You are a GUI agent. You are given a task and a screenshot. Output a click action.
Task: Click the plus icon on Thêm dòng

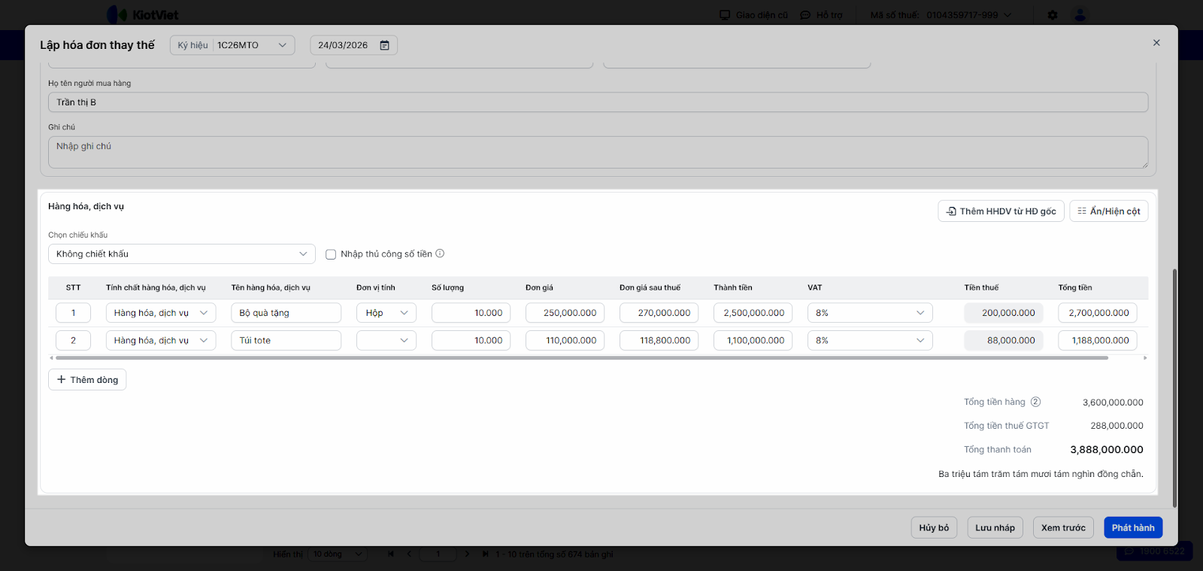point(62,380)
